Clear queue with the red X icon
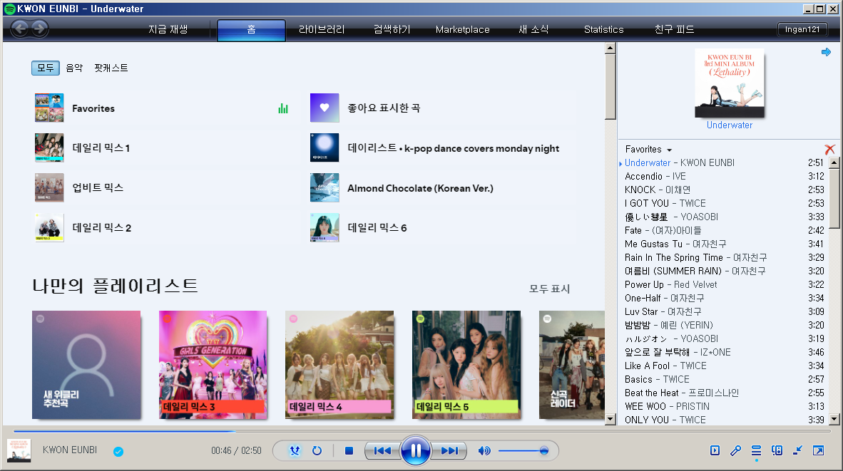Viewport: 843px width, 471px height. pyautogui.click(x=829, y=150)
